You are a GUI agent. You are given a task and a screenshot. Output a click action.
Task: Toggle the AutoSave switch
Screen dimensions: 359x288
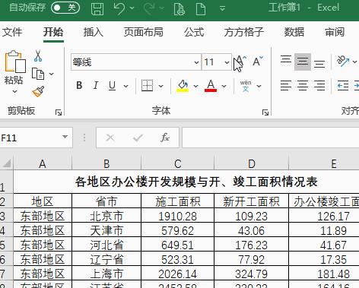pyautogui.click(x=65, y=8)
